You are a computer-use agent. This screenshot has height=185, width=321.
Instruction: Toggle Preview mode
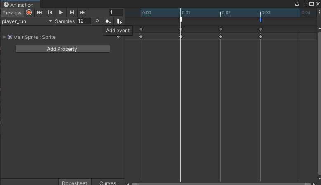click(x=12, y=12)
